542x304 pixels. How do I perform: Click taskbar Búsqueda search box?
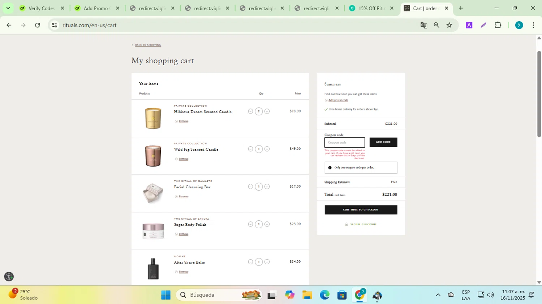click(219, 295)
